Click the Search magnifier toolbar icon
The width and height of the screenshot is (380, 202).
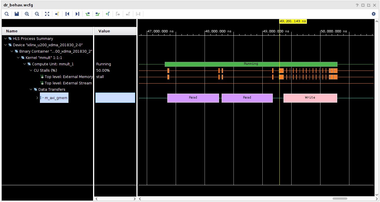[x=7, y=14]
